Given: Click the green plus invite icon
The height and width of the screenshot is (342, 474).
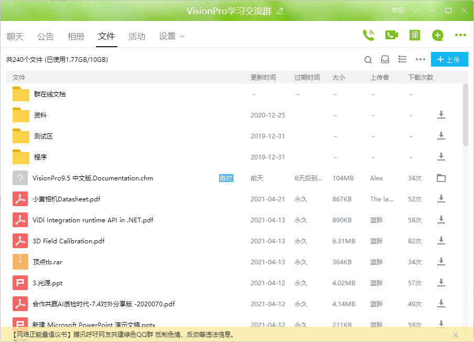Looking at the screenshot, I should [x=437, y=35].
